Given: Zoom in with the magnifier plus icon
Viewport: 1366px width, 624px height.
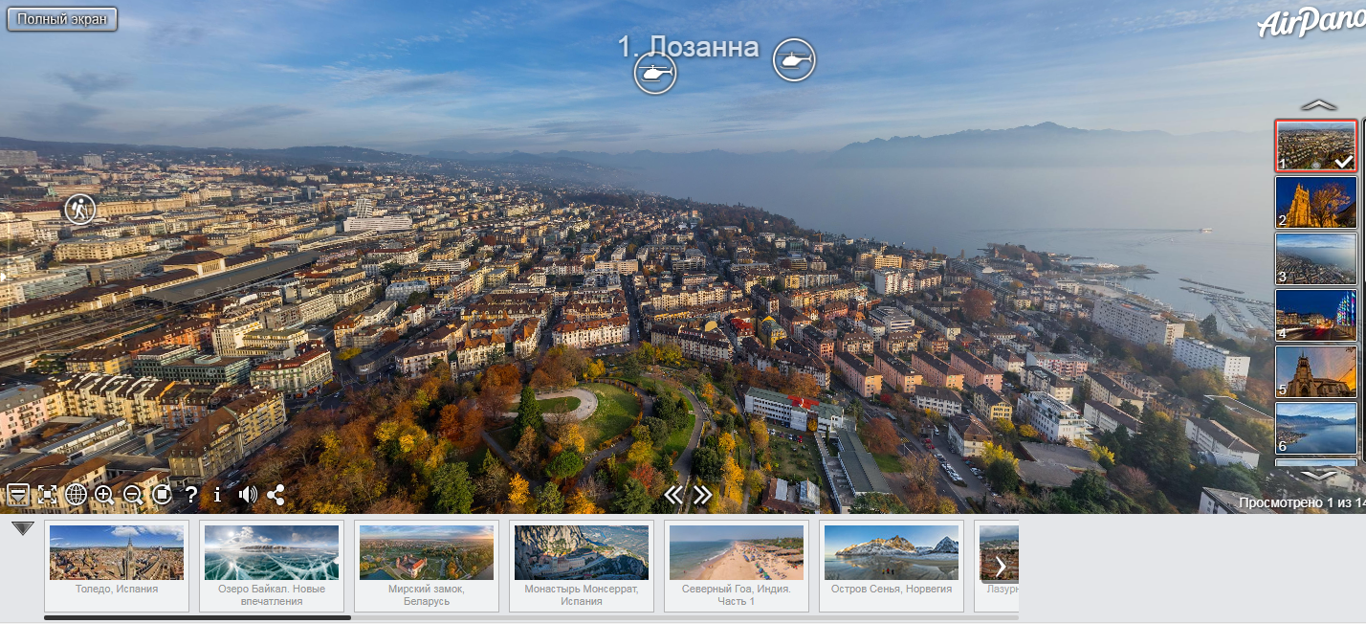Looking at the screenshot, I should pyautogui.click(x=104, y=495).
